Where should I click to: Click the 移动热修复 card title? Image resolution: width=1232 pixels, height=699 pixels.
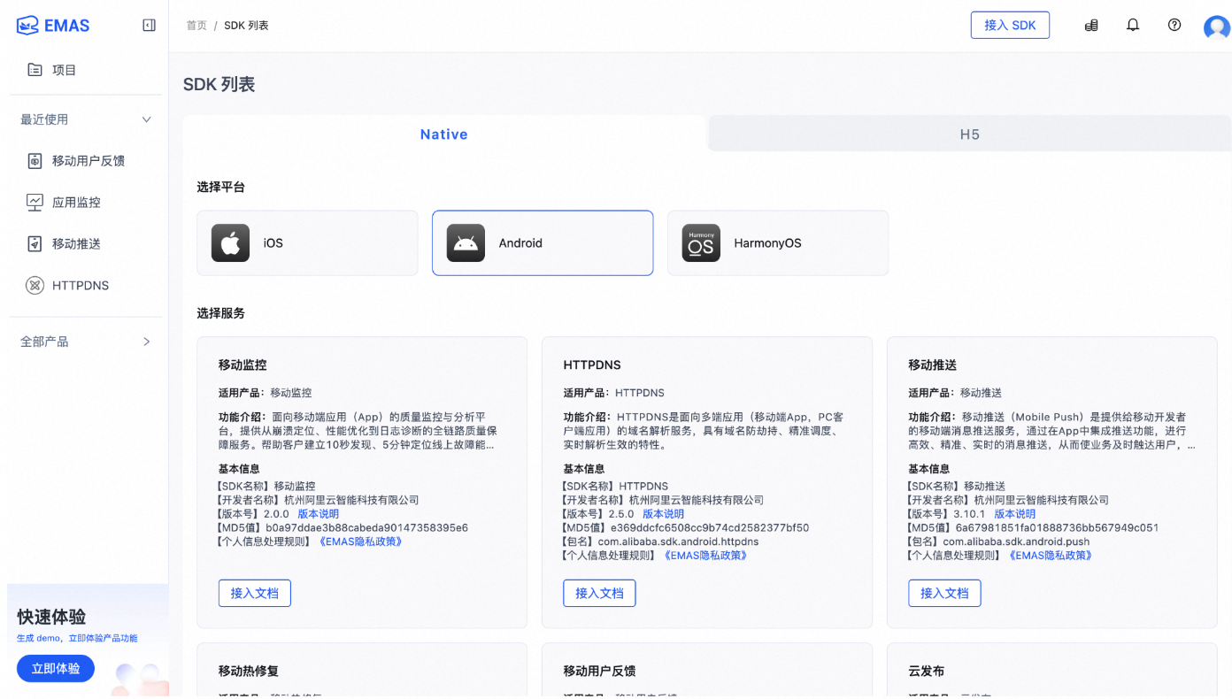tap(249, 671)
